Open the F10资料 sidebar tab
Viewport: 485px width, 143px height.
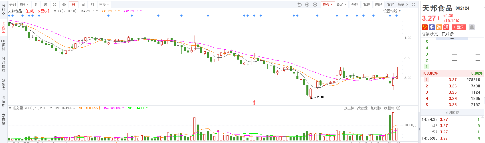pos(4,45)
